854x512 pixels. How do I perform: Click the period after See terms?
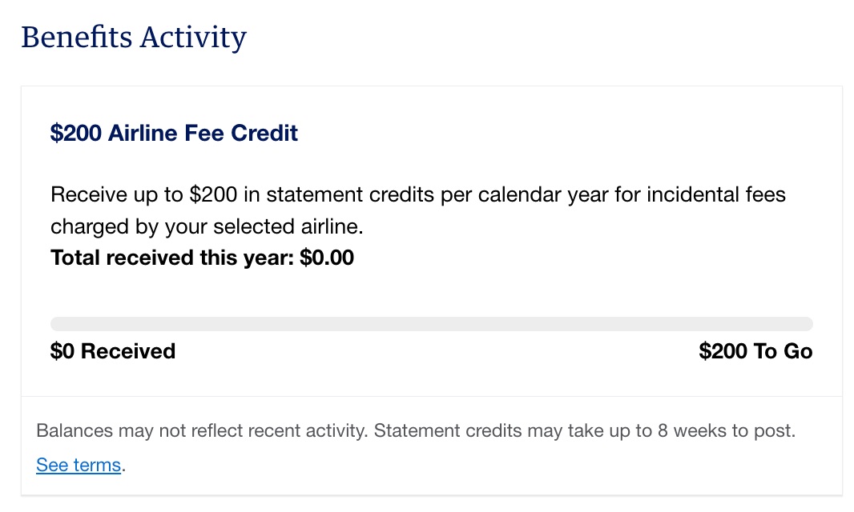[122, 465]
